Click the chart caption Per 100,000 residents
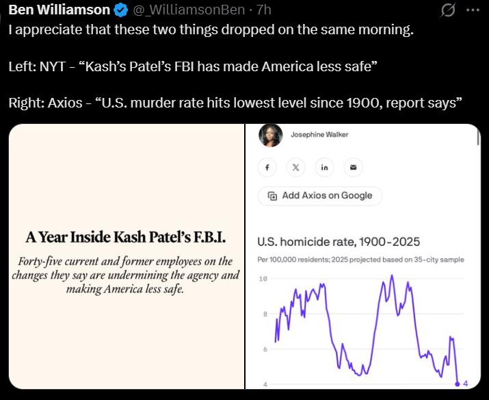 pyautogui.click(x=360, y=260)
